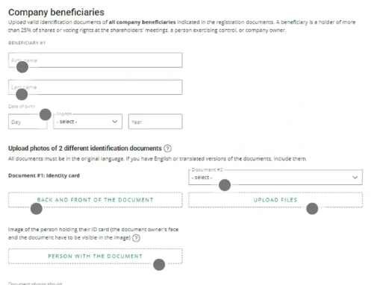
Task: Click gray marker dot on Upload Files box
Action: coord(312,209)
